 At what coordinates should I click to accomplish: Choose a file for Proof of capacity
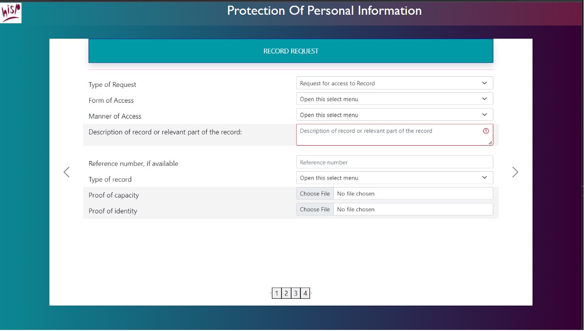[315, 194]
